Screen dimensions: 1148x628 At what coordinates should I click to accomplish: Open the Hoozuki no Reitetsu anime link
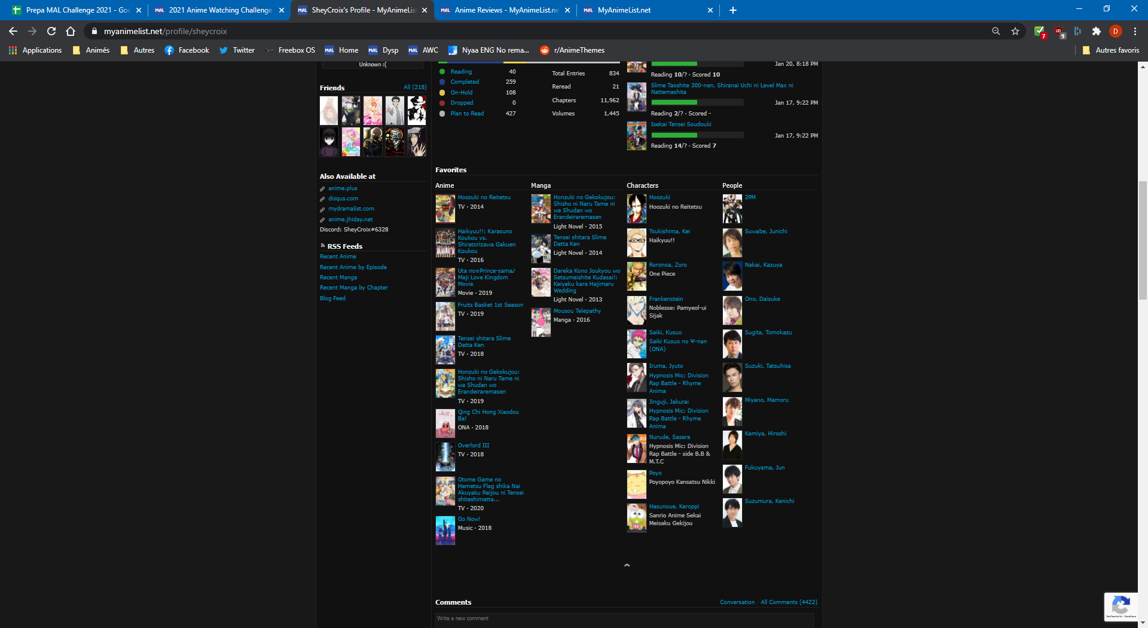484,197
